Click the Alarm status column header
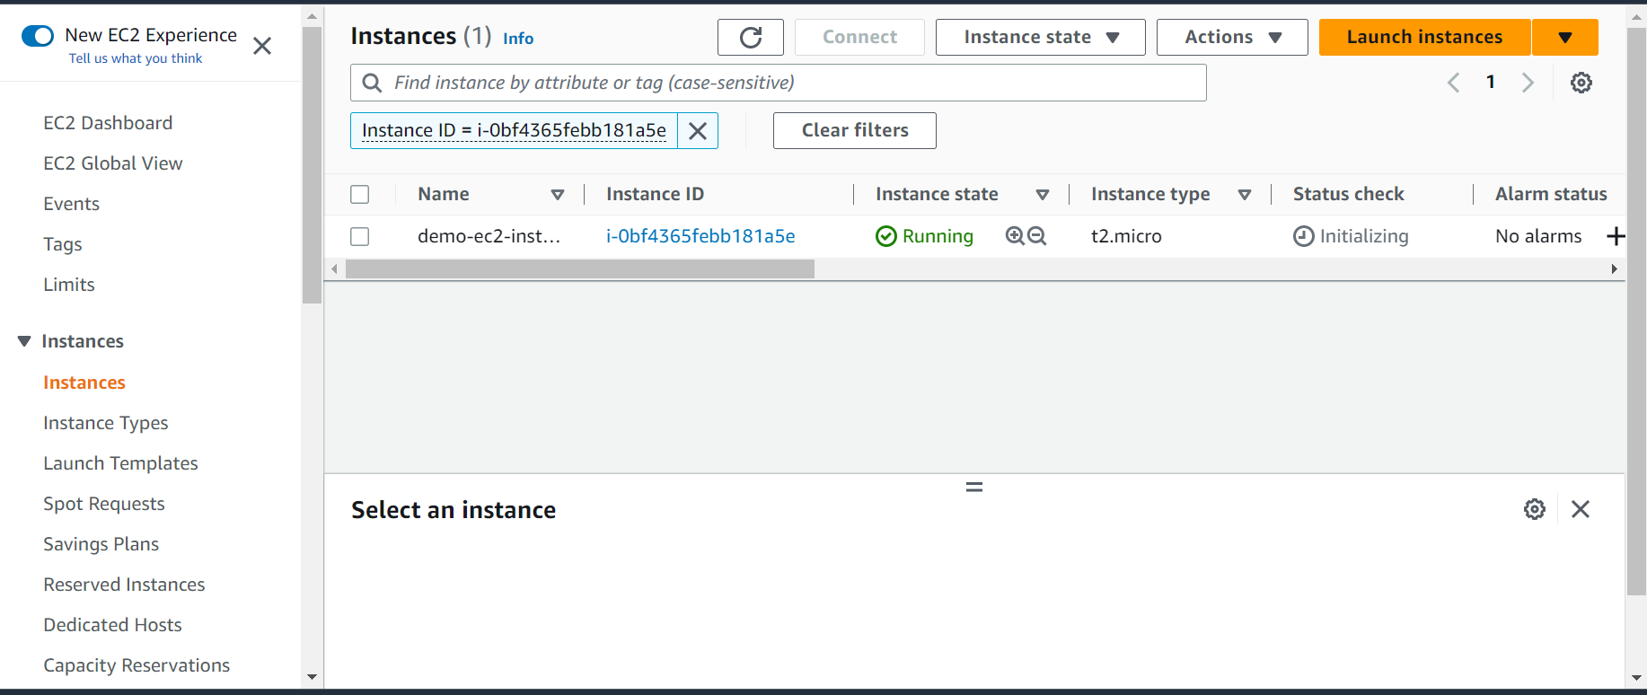This screenshot has height=695, width=1647. (1551, 194)
